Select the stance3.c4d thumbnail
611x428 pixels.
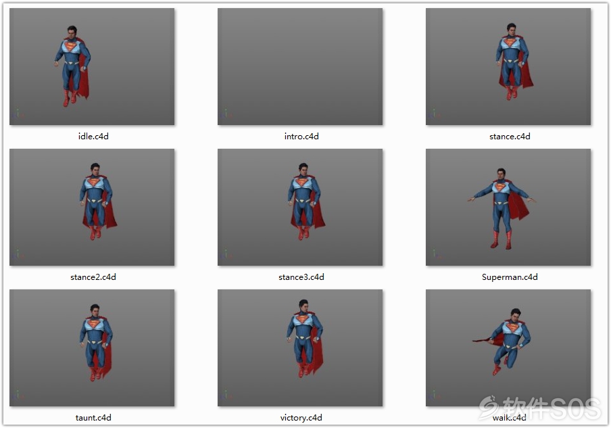point(300,208)
